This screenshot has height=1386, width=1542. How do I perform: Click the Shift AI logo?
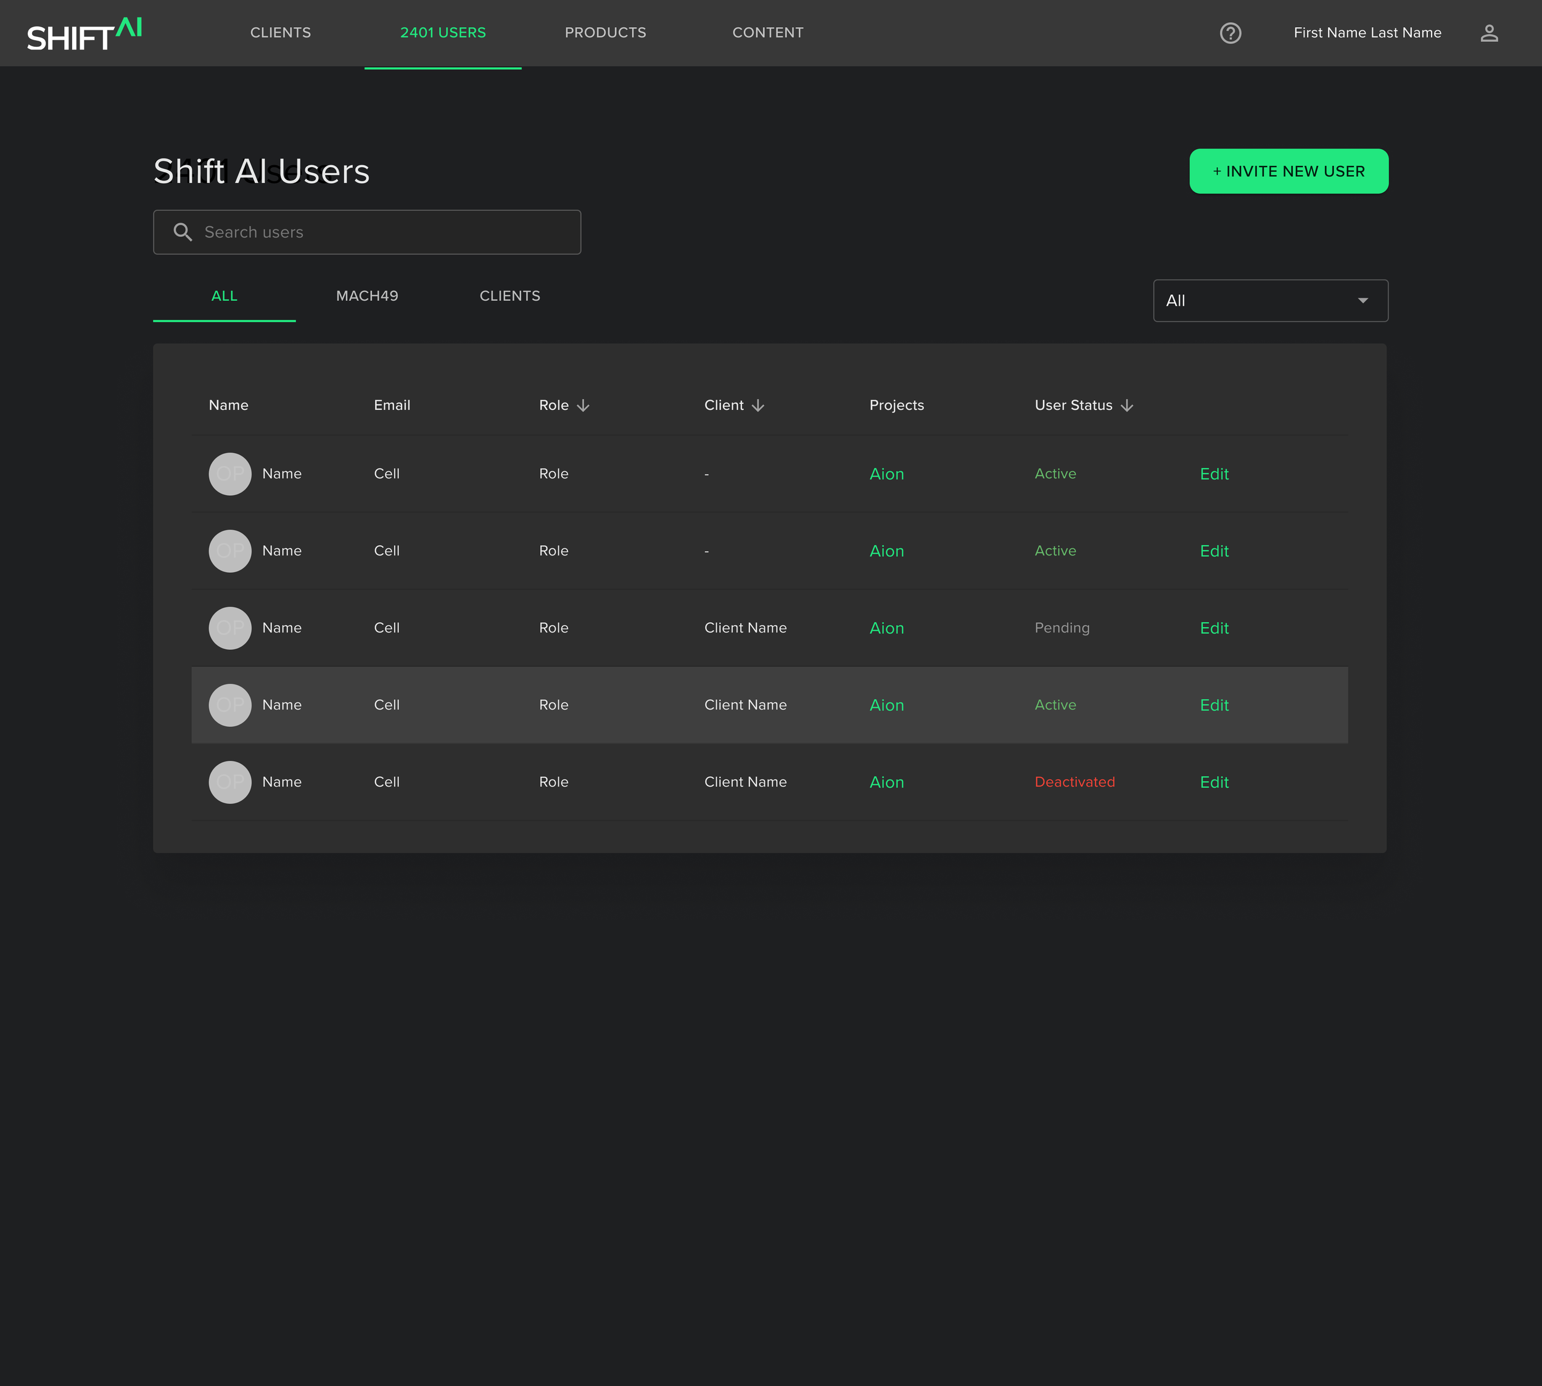tap(84, 35)
